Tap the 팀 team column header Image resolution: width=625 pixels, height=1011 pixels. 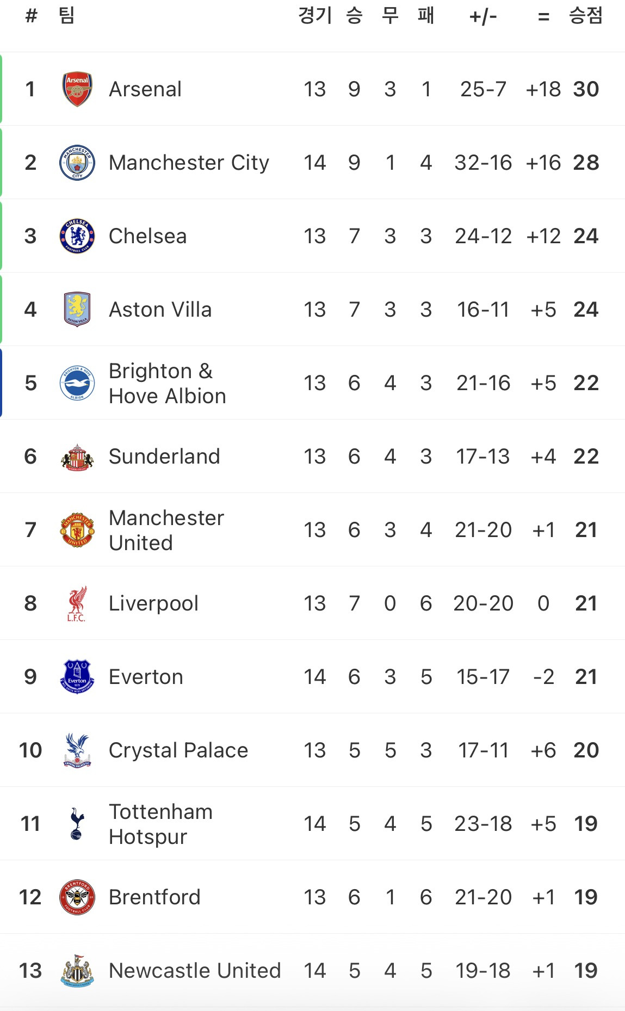point(66,16)
